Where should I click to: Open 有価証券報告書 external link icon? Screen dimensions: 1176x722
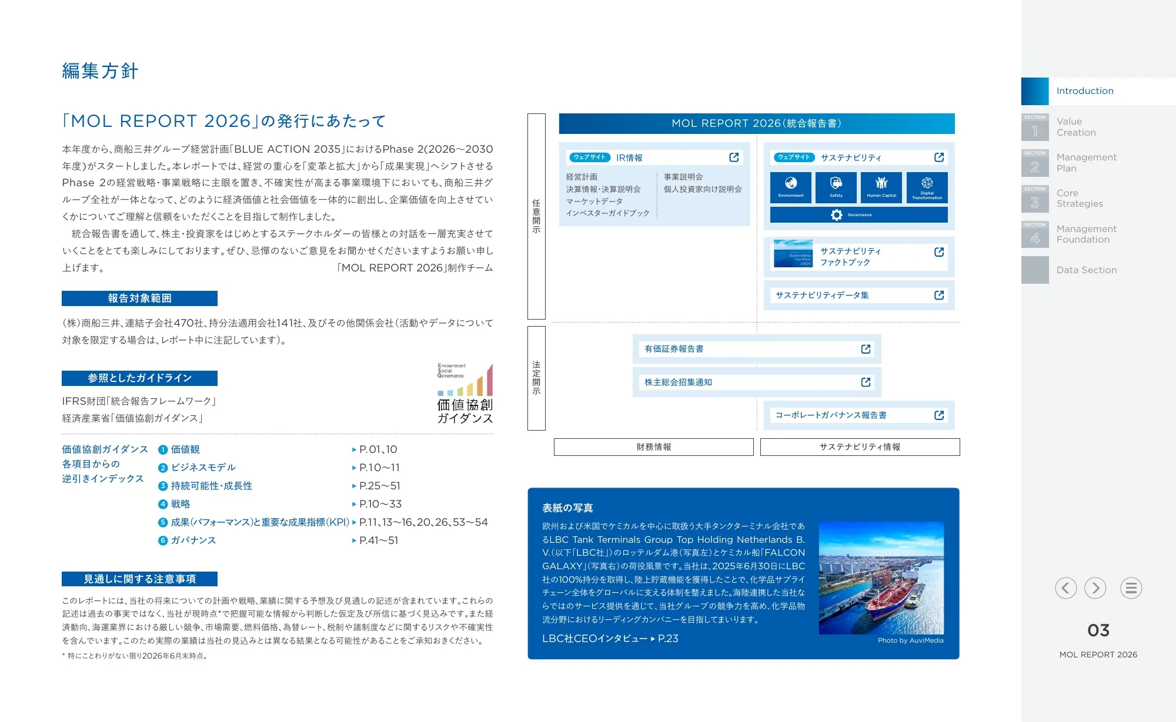pos(866,349)
